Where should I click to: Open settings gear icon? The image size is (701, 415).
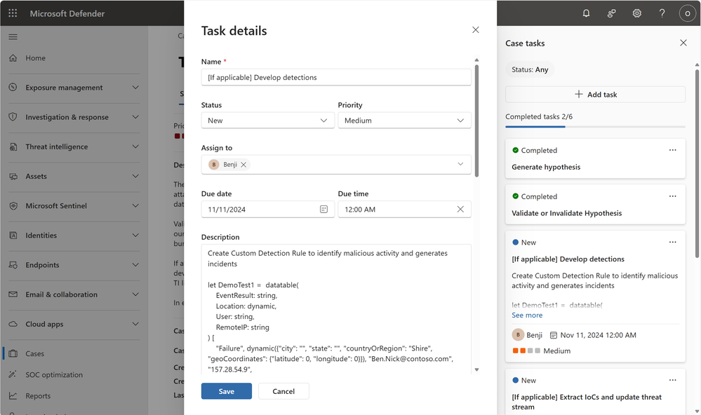click(x=636, y=13)
